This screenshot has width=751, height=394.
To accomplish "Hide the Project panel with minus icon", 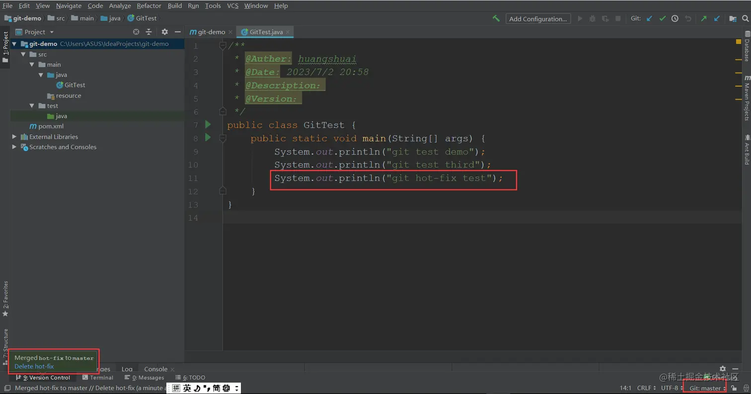I will (x=177, y=32).
